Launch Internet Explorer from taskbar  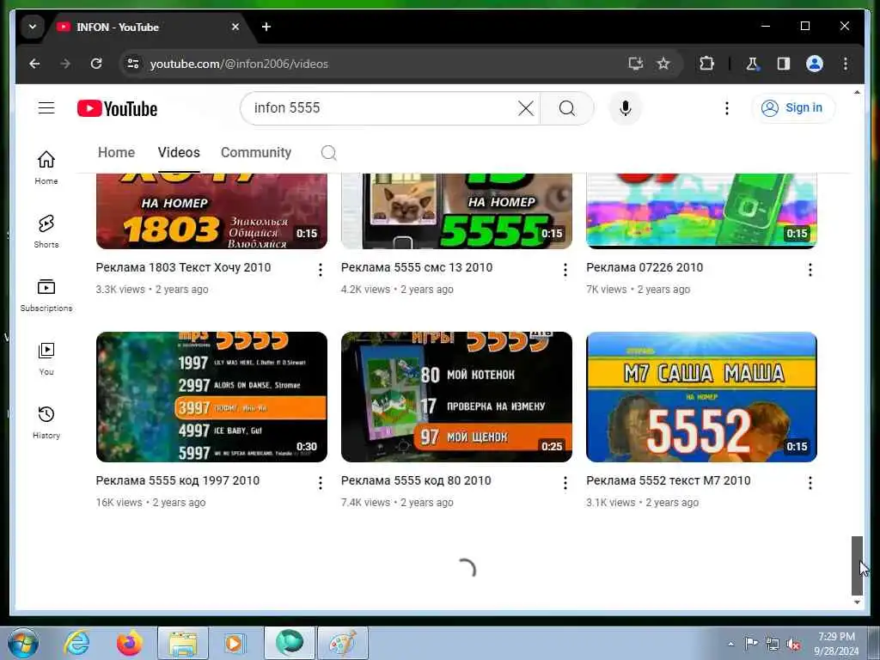[x=76, y=643]
